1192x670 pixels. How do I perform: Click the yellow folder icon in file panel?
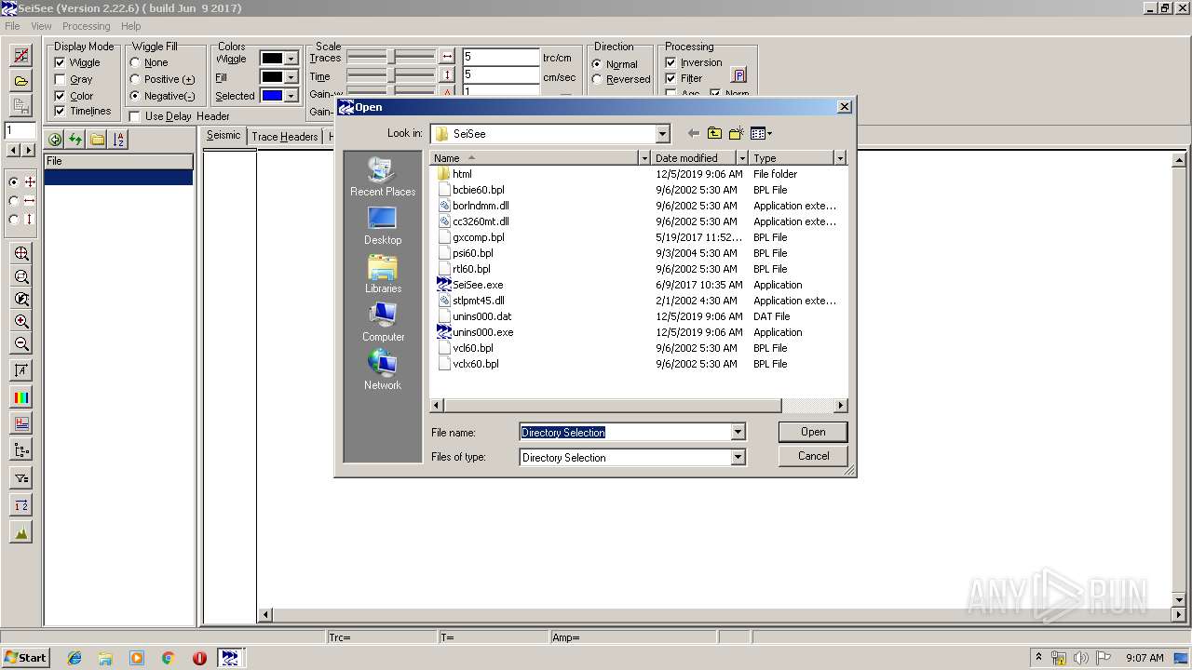pyautogui.click(x=97, y=140)
